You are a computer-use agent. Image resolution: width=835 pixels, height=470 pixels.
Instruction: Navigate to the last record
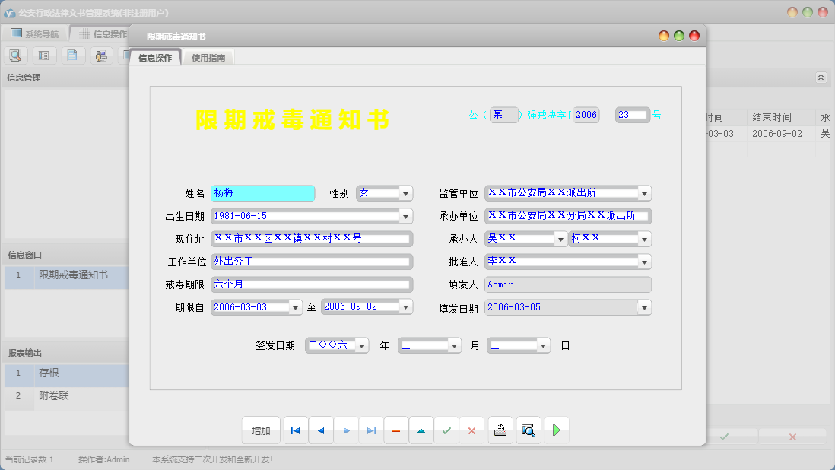(370, 430)
